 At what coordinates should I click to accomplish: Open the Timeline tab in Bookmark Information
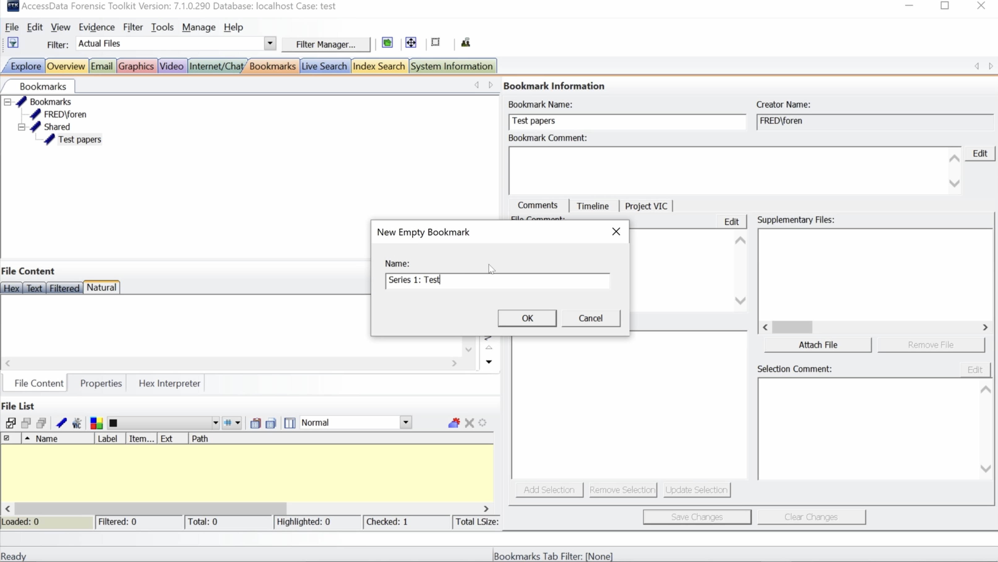coord(592,206)
